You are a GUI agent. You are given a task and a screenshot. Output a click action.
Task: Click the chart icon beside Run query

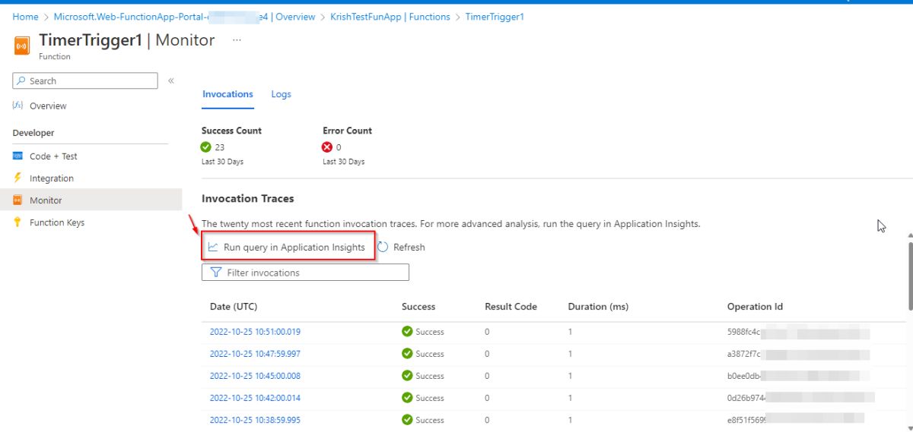pos(213,247)
